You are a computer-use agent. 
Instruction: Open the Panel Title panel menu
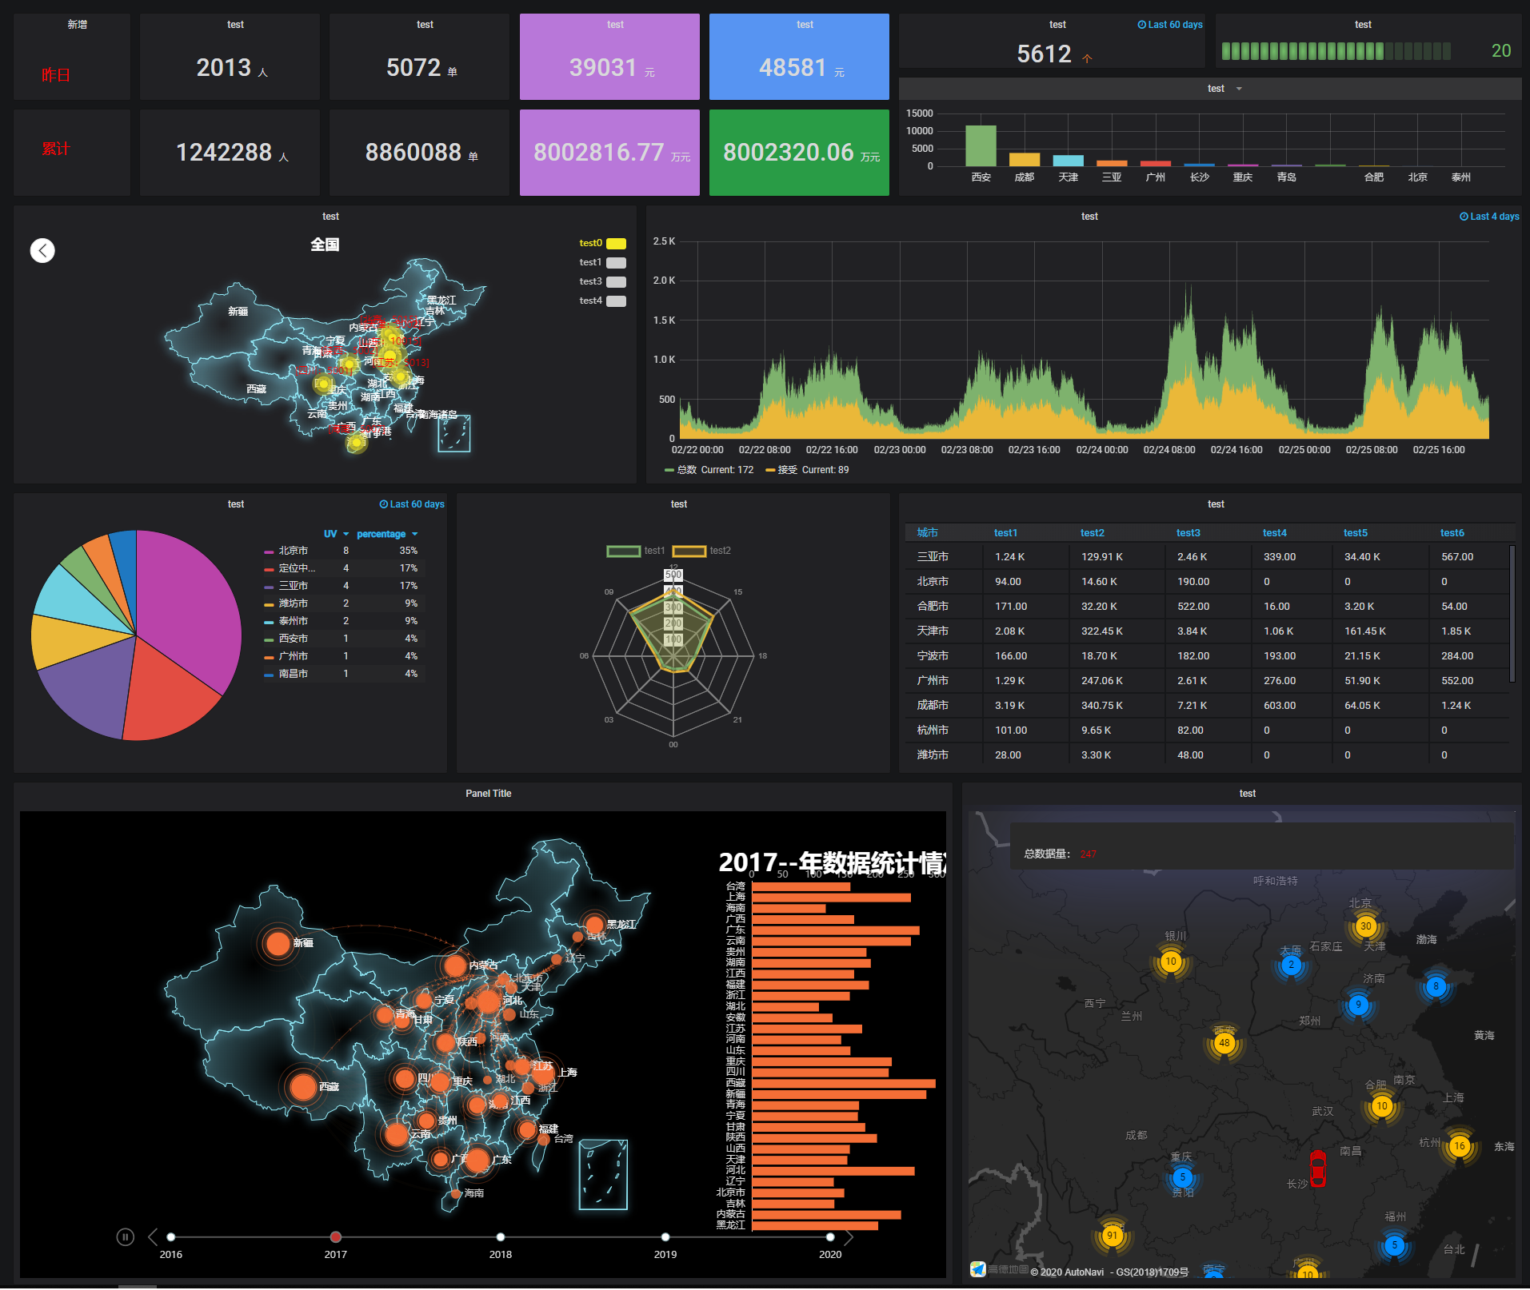pos(488,794)
